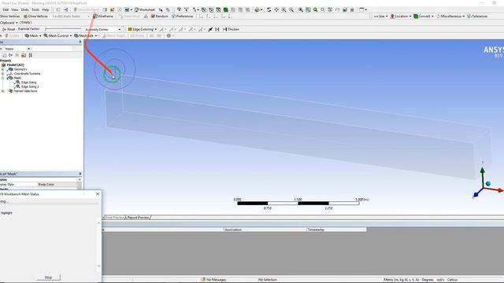Viewport: 504px width, 283px height.
Task: Open the Units menu
Action: point(24,9)
